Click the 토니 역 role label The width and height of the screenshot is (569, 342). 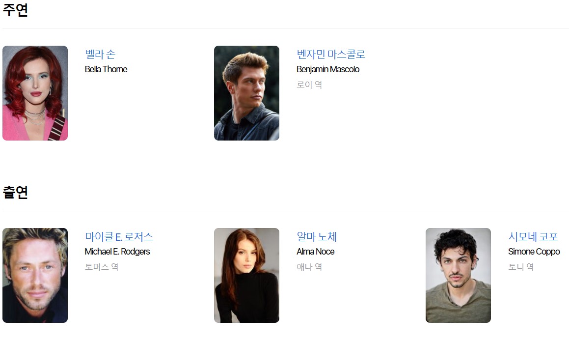click(x=521, y=267)
